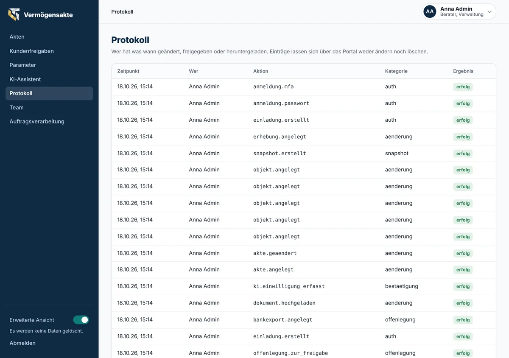Open the KI-Assistent page

(49, 79)
